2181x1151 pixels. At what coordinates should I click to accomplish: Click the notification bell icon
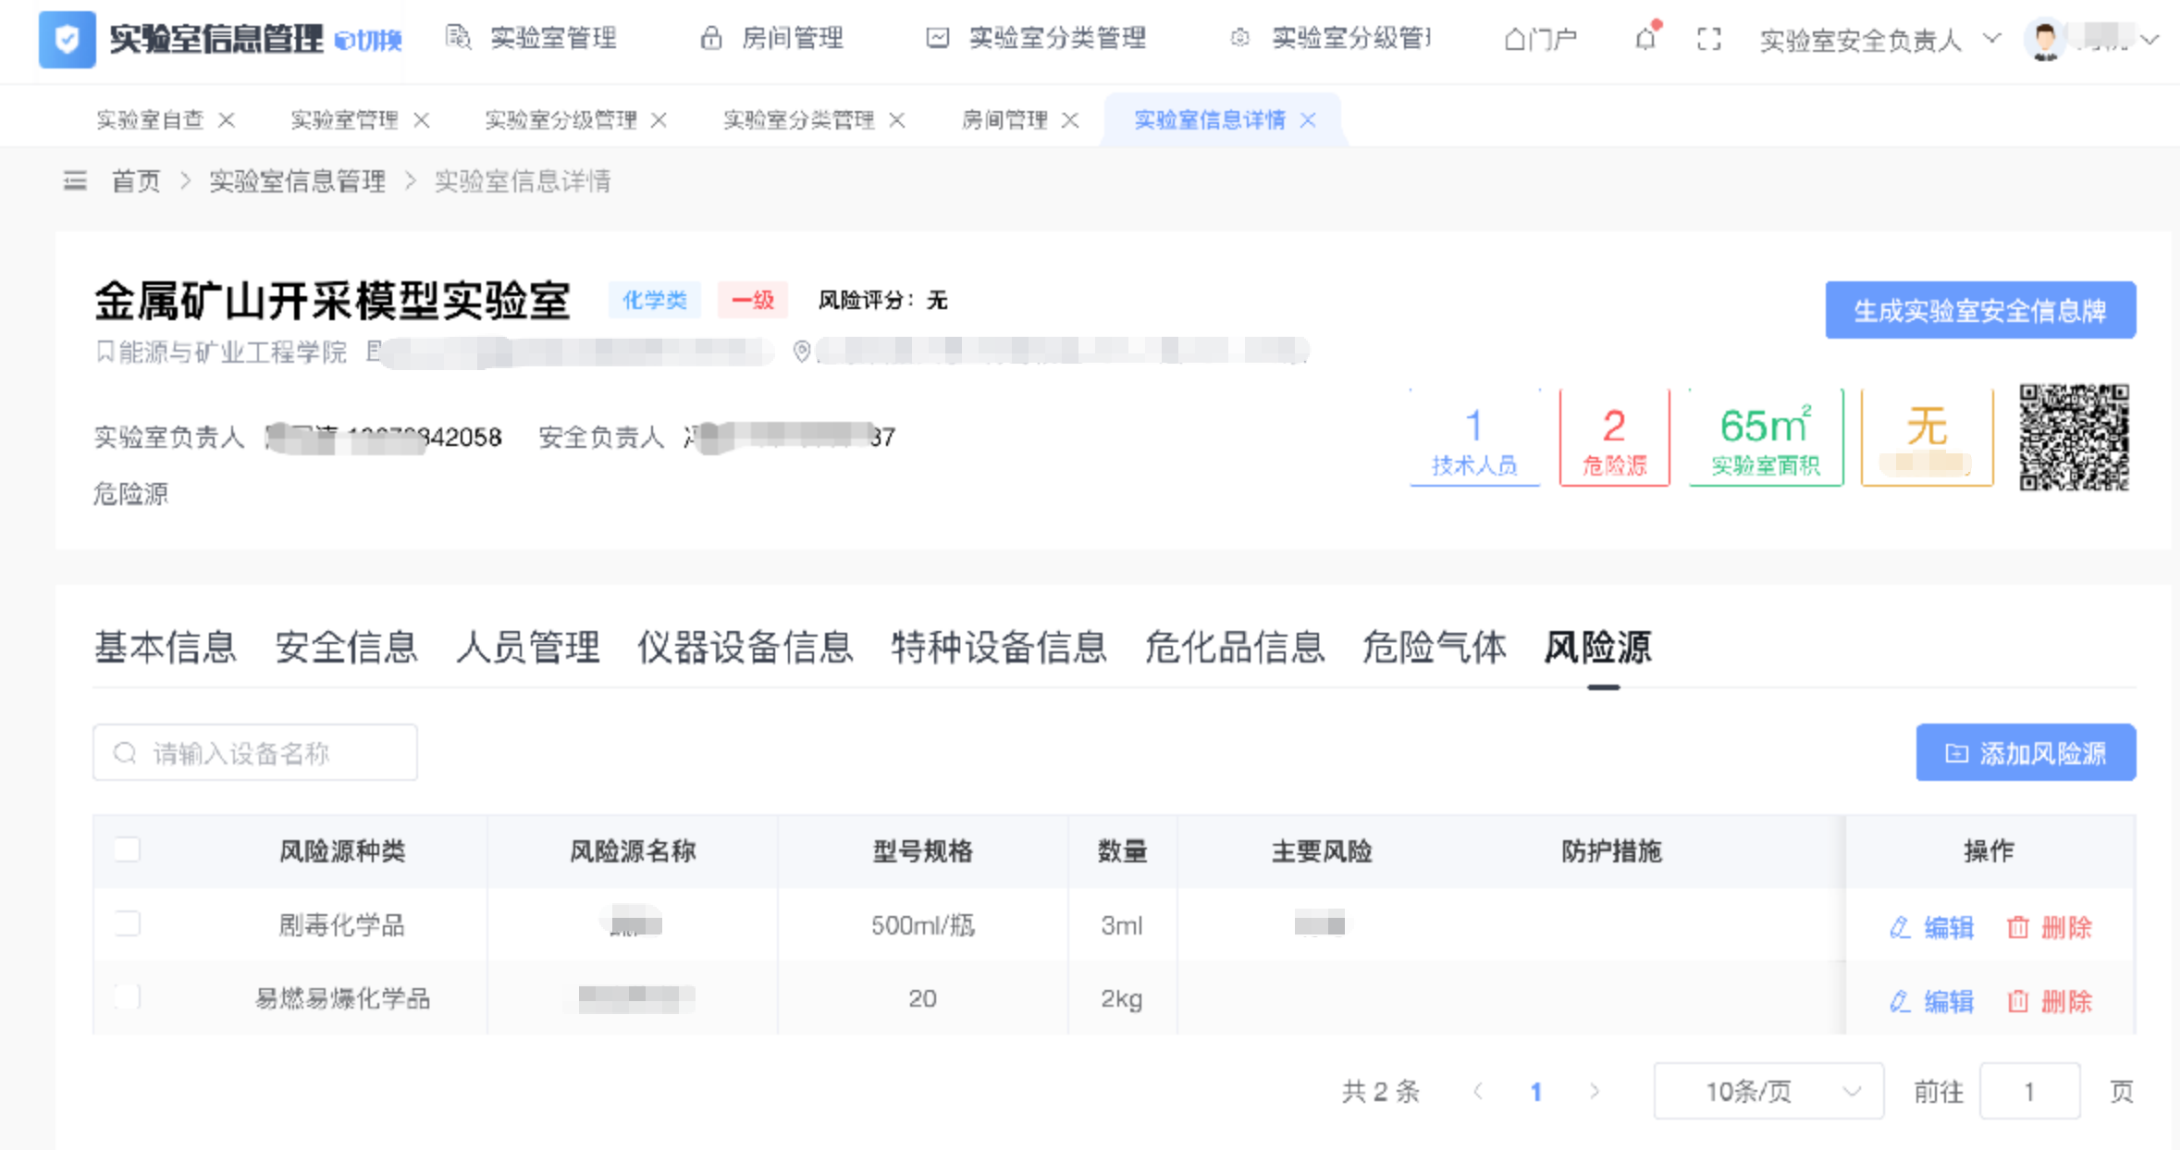(1645, 39)
